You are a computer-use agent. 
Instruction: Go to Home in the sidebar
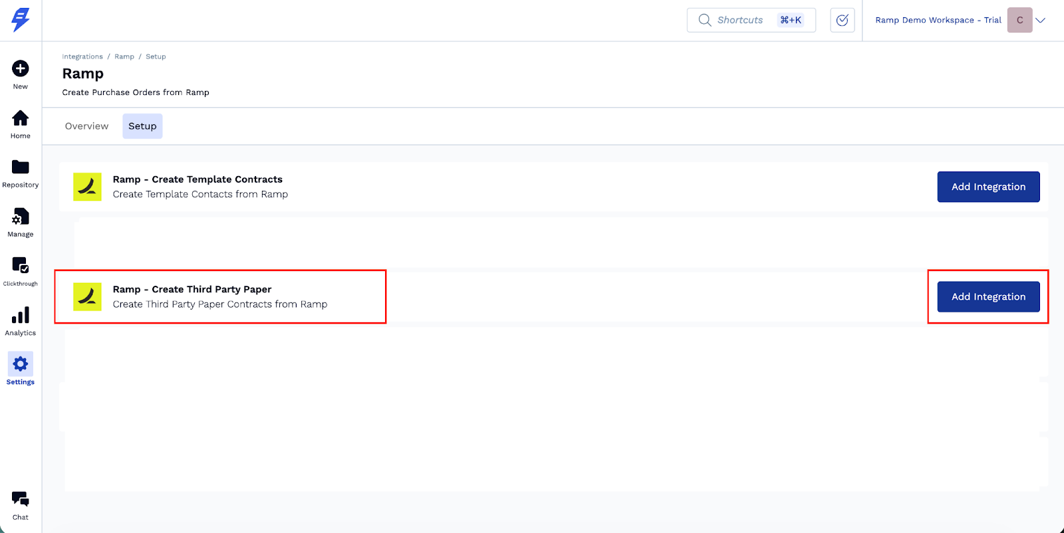21,118
